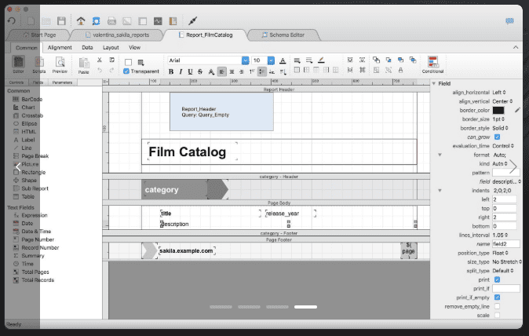This screenshot has width=529, height=336.
Task: Switch to the Start Page tab
Action: [x=39, y=35]
